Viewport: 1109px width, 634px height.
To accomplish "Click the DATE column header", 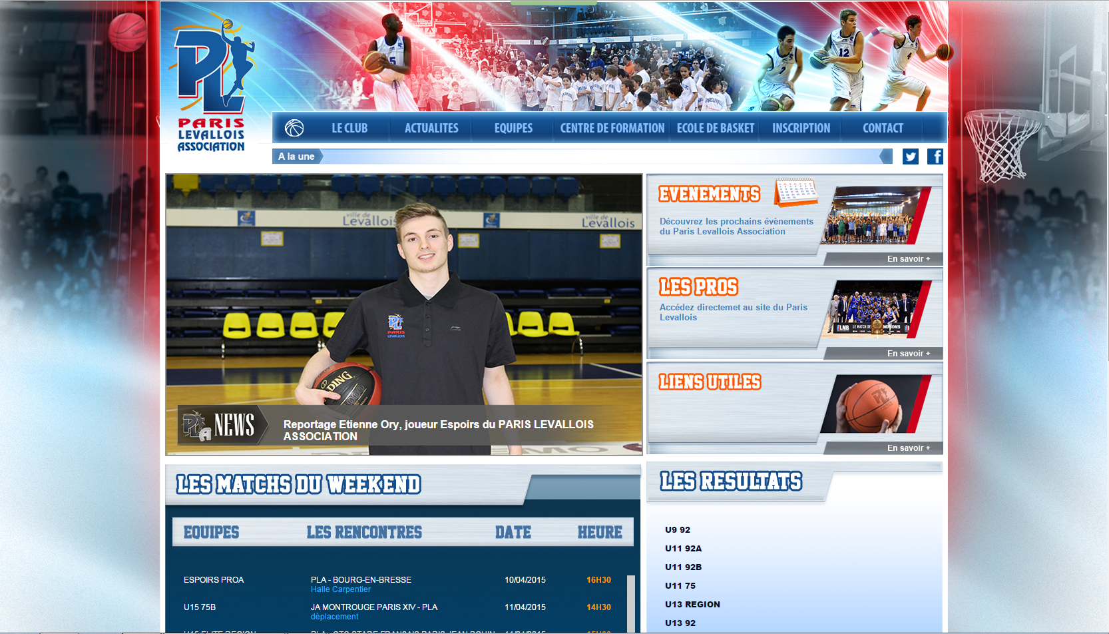I will 513,532.
